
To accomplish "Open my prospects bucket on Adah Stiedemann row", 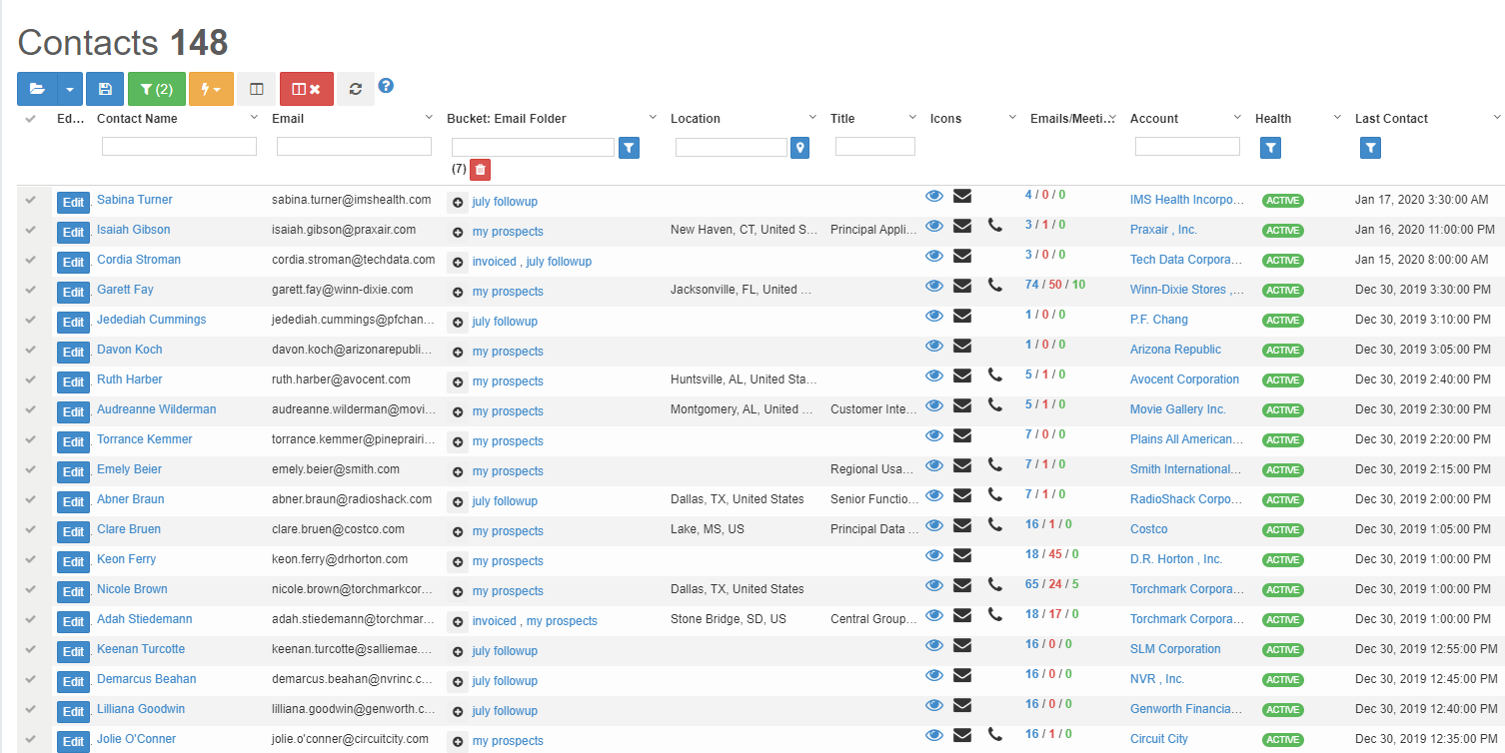I will point(562,621).
